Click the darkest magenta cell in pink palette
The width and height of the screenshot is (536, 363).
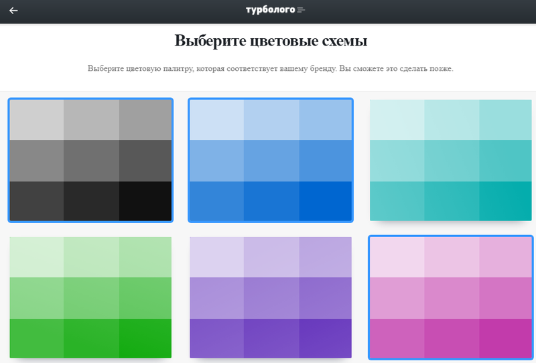[505, 338]
